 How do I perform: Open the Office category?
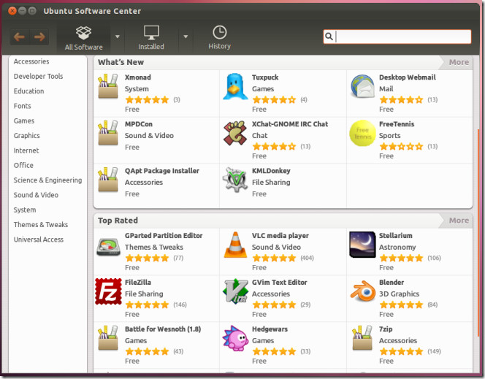click(23, 165)
